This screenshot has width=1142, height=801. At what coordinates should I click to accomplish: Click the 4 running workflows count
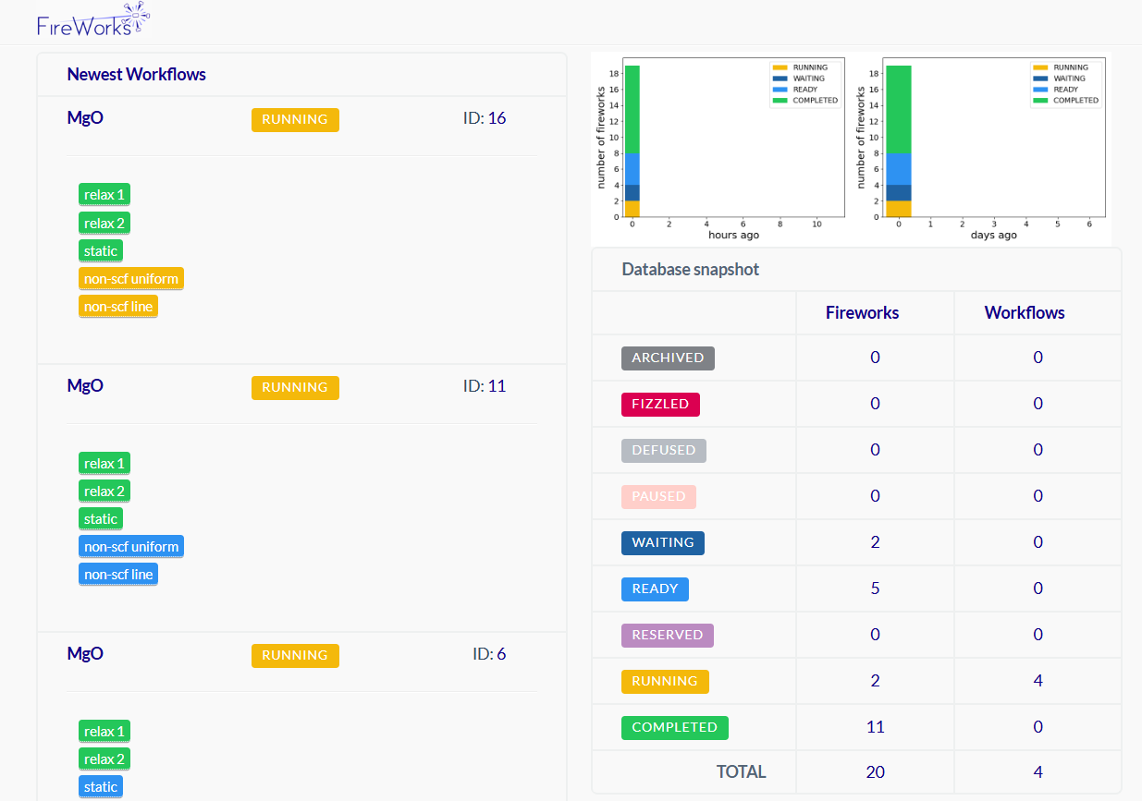coord(1038,681)
